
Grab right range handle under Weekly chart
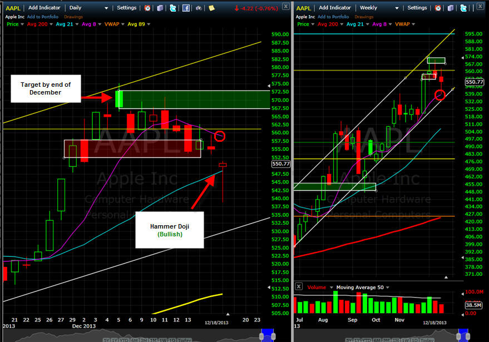pos(468,336)
